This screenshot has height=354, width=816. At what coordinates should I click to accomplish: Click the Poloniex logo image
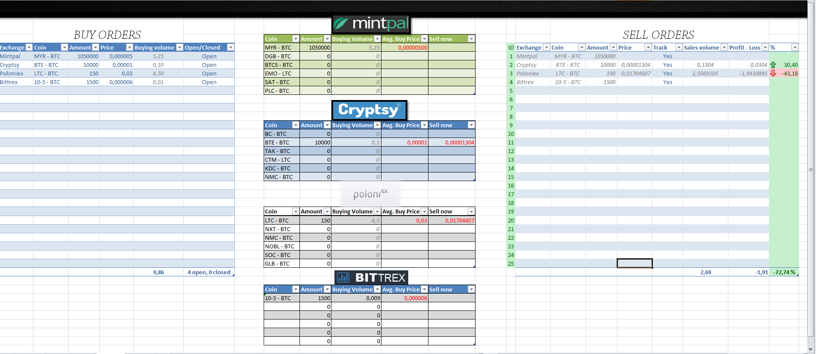371,194
